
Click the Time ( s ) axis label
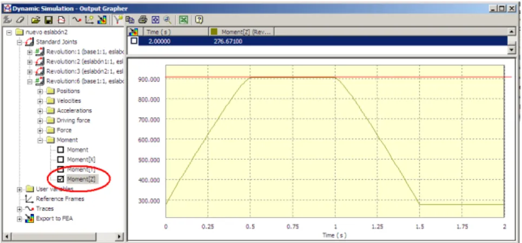[335, 235]
